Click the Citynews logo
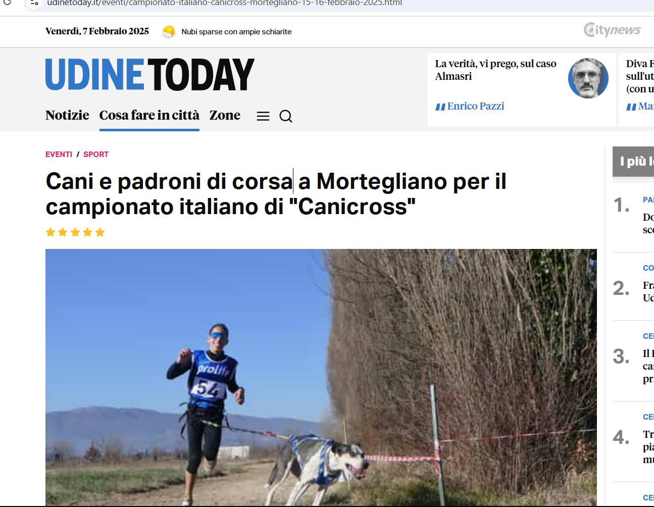 612,30
